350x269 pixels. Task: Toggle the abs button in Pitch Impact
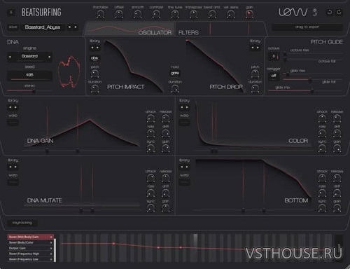pyautogui.click(x=94, y=58)
